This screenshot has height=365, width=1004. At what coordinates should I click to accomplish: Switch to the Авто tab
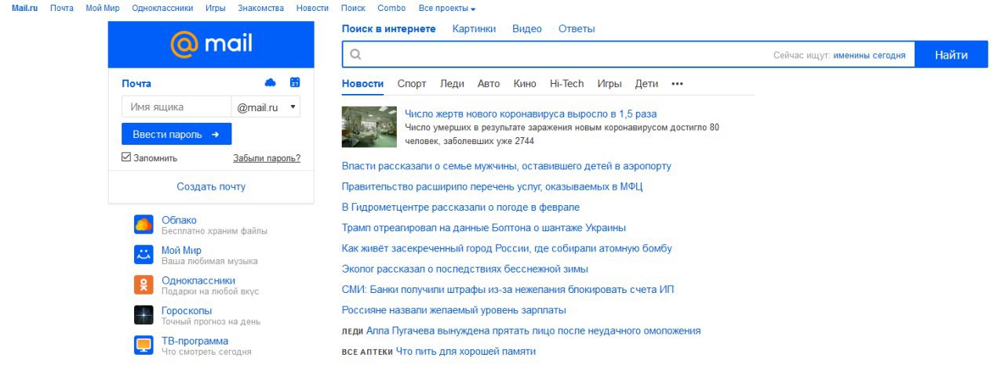coord(489,84)
